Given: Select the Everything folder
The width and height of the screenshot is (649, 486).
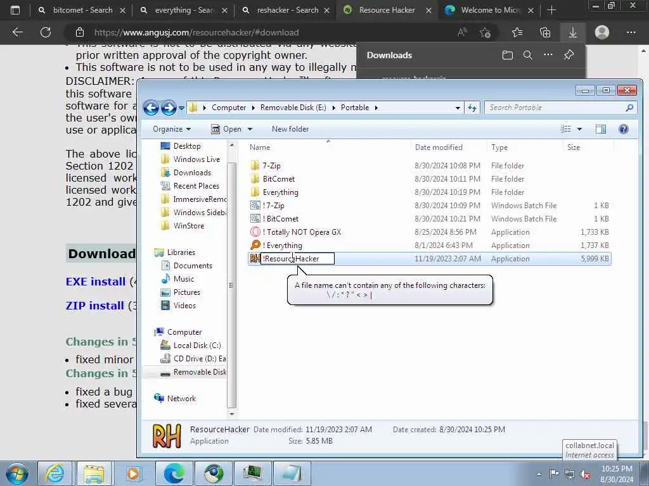Looking at the screenshot, I should coord(430,192).
